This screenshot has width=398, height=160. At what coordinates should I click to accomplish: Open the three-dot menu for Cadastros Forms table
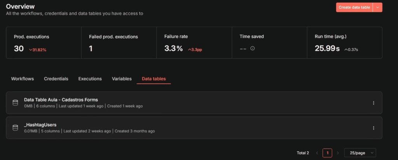click(x=374, y=103)
